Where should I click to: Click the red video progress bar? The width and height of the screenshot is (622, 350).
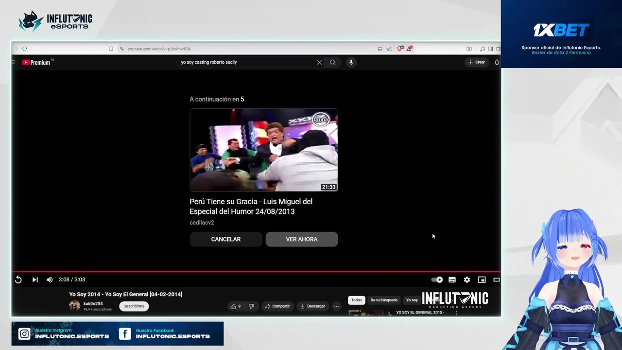(256, 272)
